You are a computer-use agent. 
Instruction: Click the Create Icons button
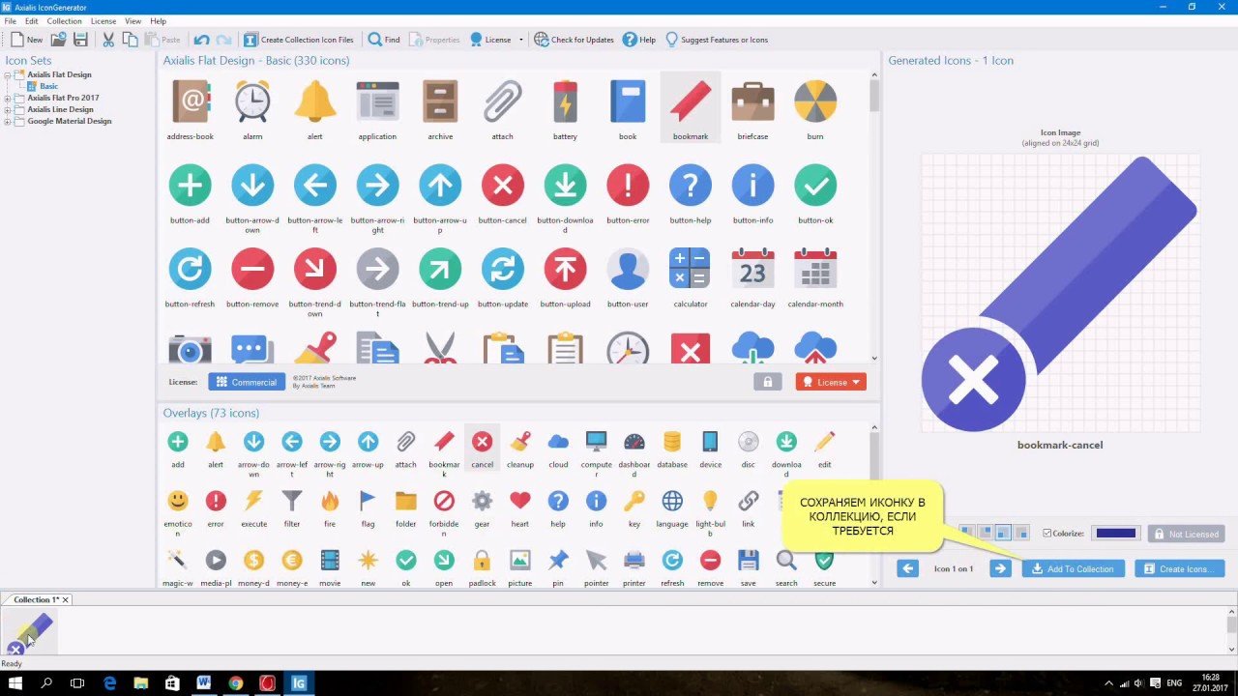(1179, 568)
